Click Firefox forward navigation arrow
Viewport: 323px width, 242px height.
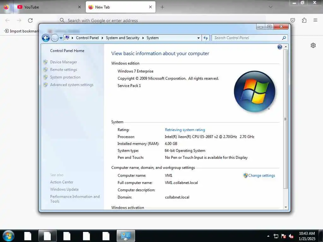pos(19,20)
